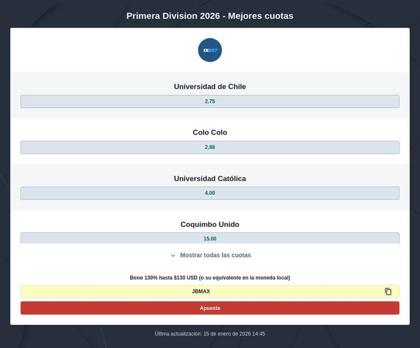420x348 pixels.
Task: Select odds 2.88 for Colo Colo
Action: tap(210, 147)
